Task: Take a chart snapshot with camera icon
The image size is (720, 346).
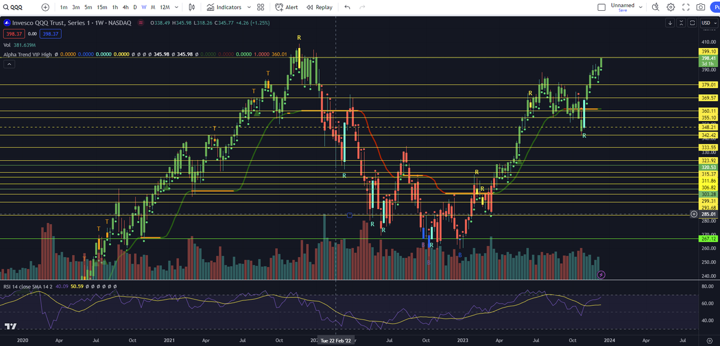Action: point(701,7)
